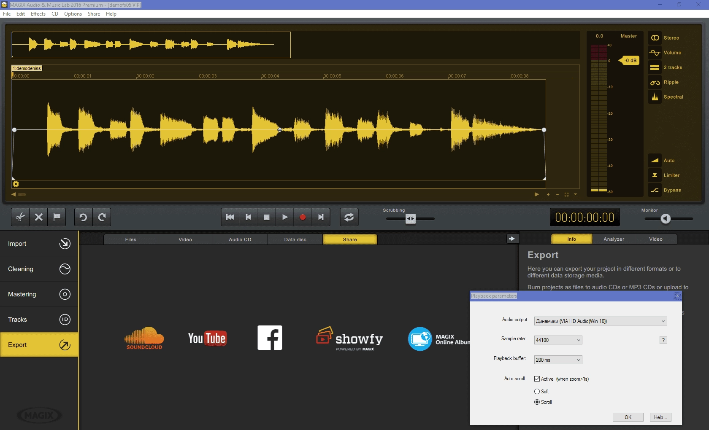709x430 pixels.
Task: Click the Scrubbing slider handle
Action: [x=411, y=218]
